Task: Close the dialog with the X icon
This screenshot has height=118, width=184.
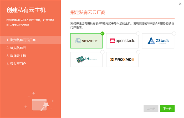Action: point(180,4)
